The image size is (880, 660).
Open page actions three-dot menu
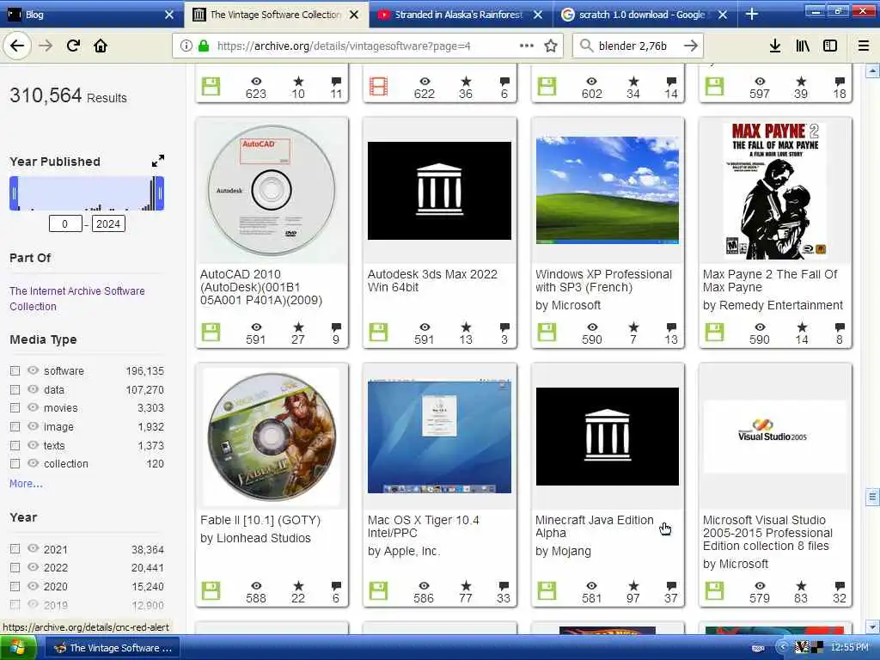coord(527,46)
